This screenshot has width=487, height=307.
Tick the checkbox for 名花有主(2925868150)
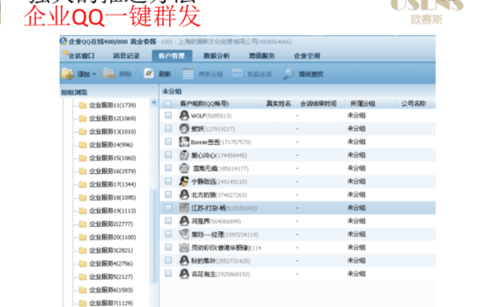(168, 274)
